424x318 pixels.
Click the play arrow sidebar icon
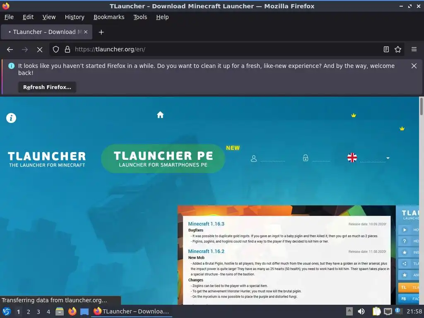click(405, 230)
